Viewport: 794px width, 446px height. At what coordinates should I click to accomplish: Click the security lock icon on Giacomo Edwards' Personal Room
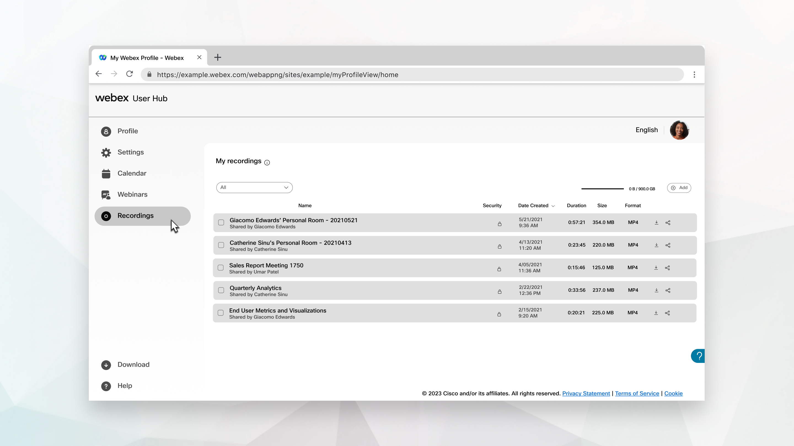500,223
